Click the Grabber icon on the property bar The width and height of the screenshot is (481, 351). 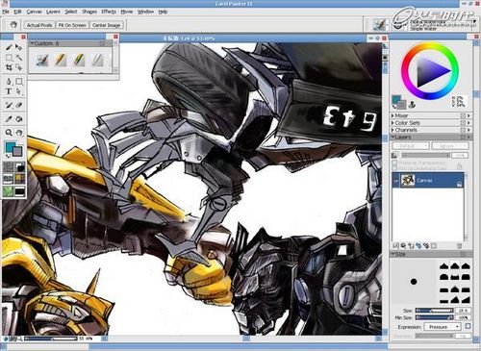pyautogui.click(x=13, y=25)
